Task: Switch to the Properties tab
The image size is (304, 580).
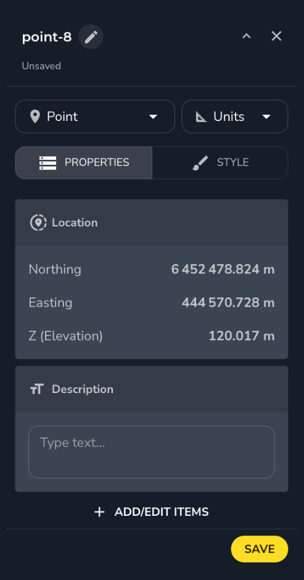Action: 84,163
